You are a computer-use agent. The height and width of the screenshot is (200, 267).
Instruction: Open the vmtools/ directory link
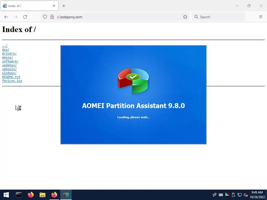click(9, 69)
